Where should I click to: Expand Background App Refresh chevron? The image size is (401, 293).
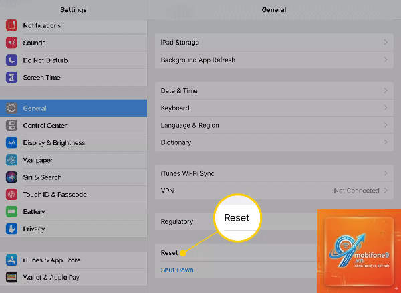point(386,60)
